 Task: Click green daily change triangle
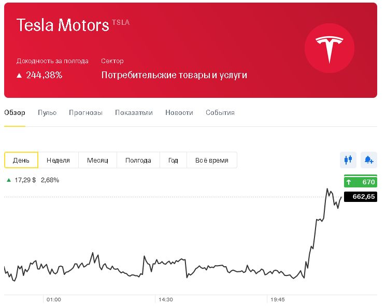click(9, 180)
